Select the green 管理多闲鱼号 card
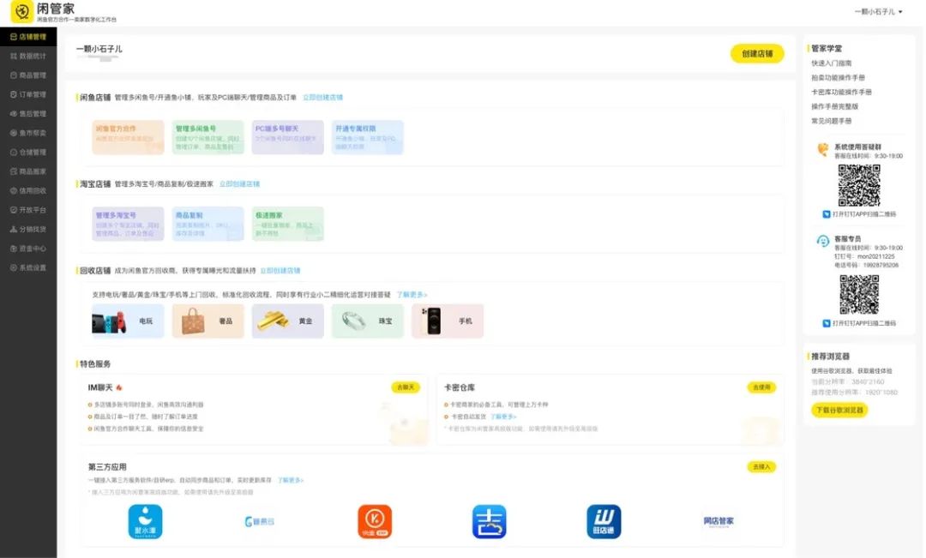 [207, 138]
